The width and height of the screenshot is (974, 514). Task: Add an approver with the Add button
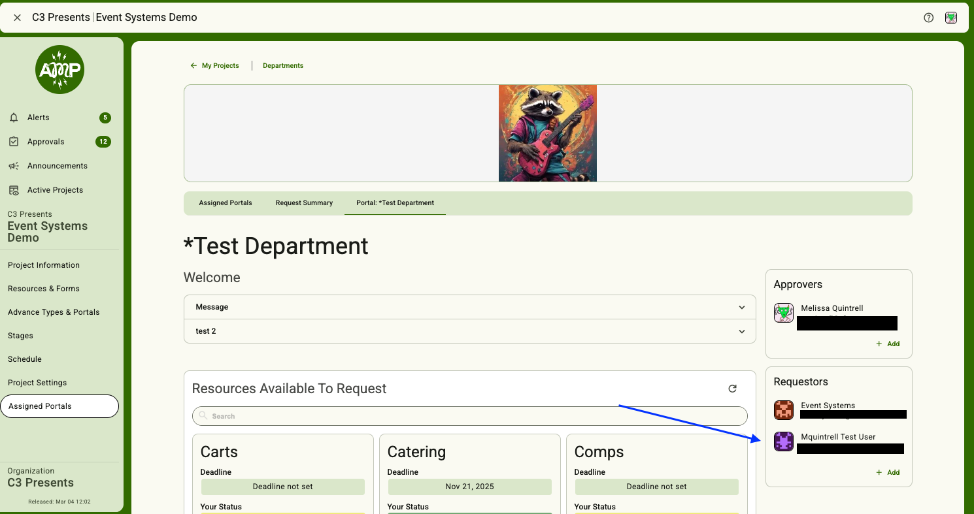(888, 344)
